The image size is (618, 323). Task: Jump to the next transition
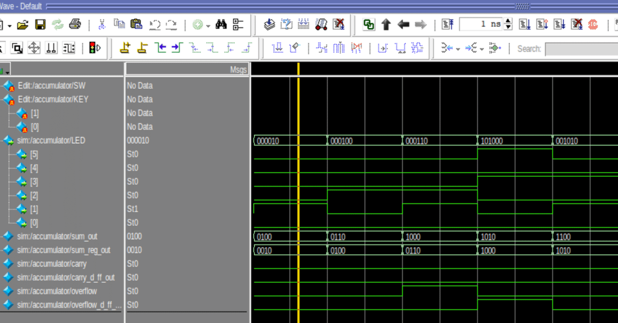tap(177, 48)
